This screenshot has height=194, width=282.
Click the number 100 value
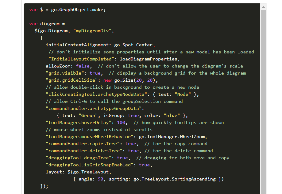pyautogui.click(x=121, y=122)
